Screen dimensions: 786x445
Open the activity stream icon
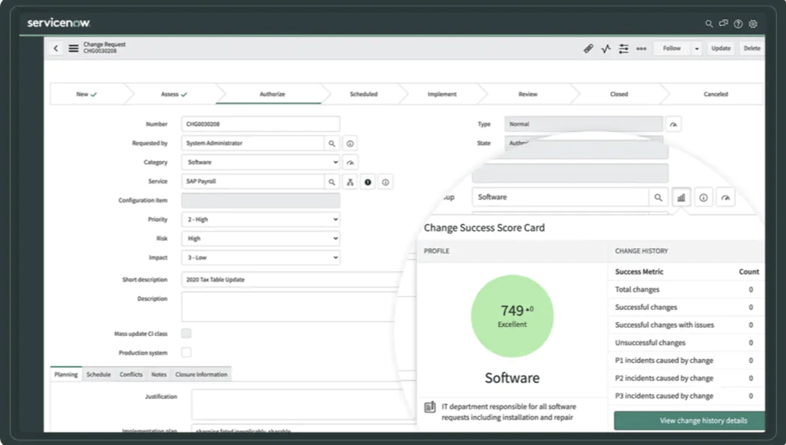606,48
